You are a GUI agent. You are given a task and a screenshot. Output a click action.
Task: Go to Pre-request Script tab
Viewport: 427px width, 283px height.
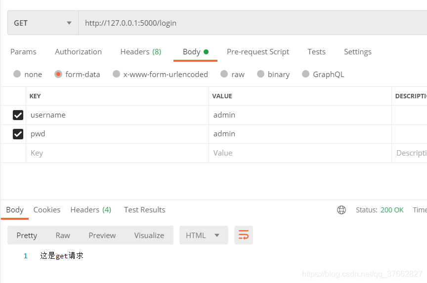tap(258, 52)
